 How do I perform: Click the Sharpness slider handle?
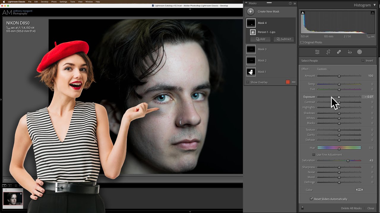point(339,167)
